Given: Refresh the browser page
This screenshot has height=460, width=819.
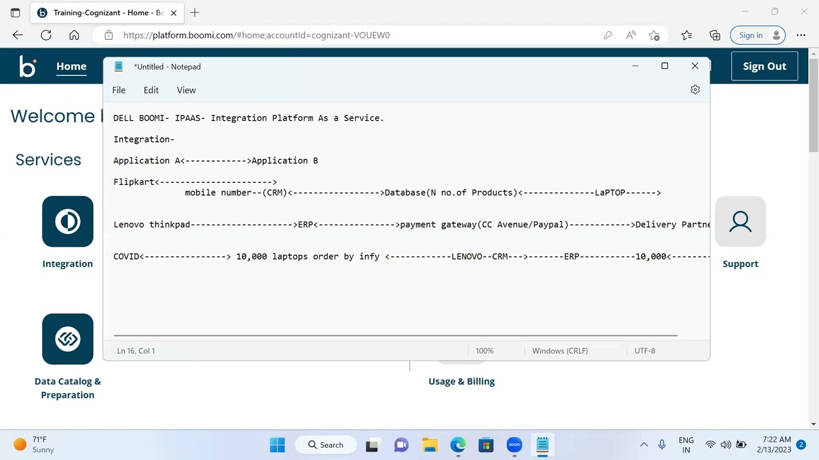Looking at the screenshot, I should click(x=46, y=35).
